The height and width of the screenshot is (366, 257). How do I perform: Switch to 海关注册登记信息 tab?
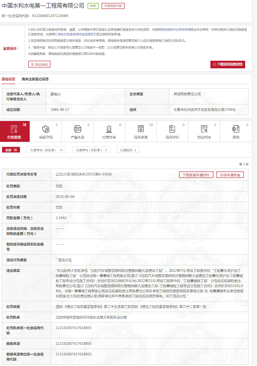[35, 79]
